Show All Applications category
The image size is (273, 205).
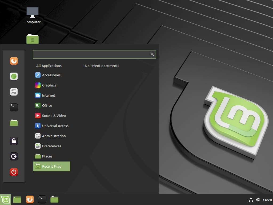click(49, 66)
